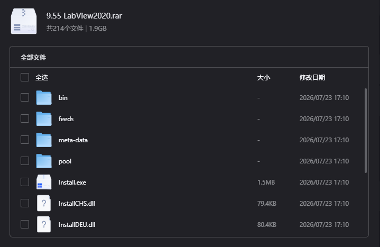
Task: Open the feeds folder icon
Action: coord(44,118)
